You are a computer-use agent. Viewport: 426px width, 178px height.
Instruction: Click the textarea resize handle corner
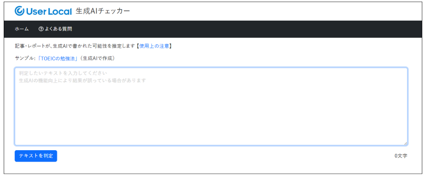pos(405,143)
